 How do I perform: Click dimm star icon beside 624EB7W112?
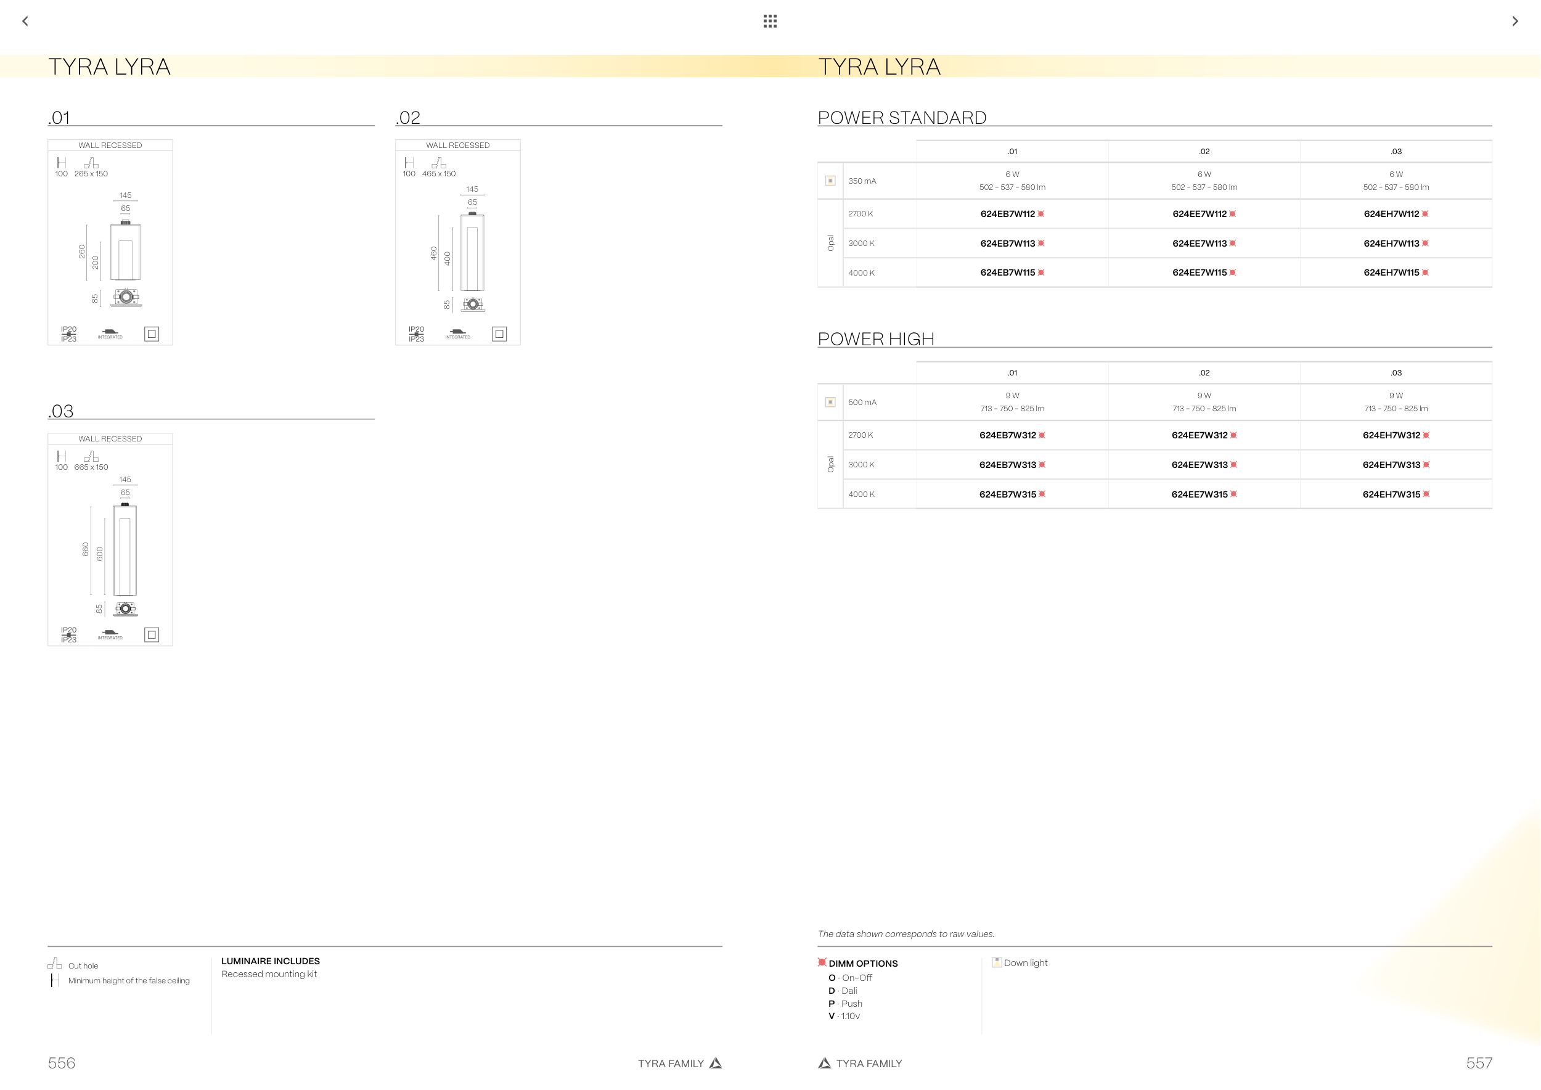tap(1041, 214)
